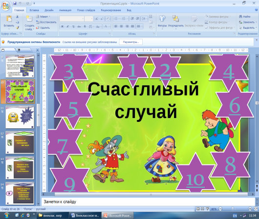Click the Office button orb
Screen dimensions: 259x219
pos(5,6)
